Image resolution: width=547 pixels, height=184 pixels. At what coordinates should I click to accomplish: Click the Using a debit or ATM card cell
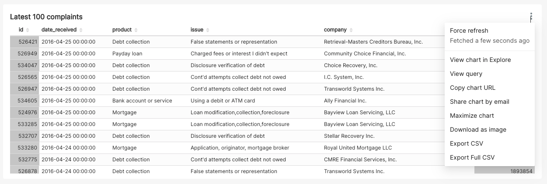click(223, 101)
